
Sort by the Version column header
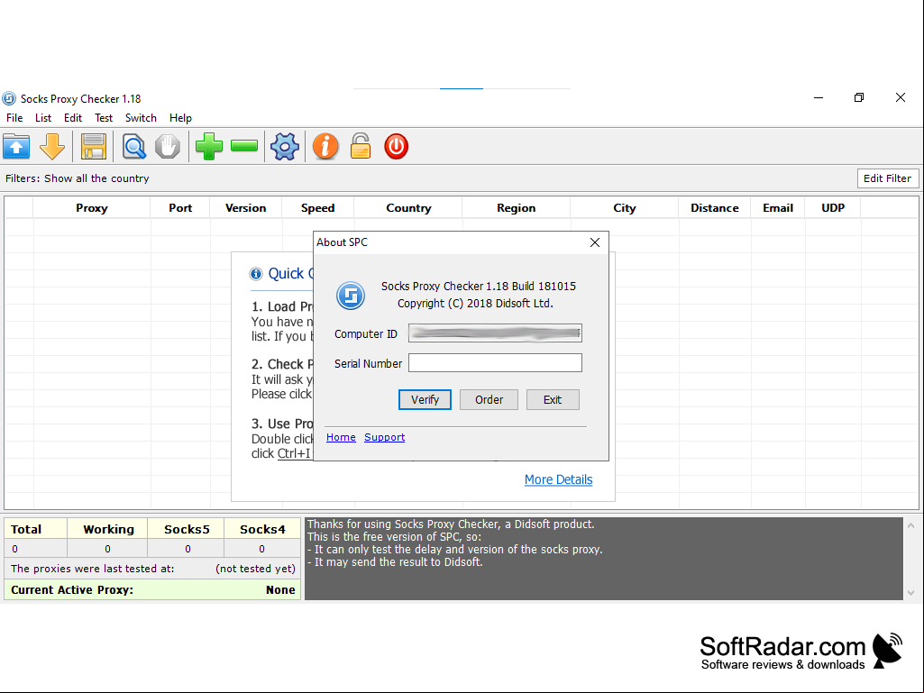click(246, 208)
